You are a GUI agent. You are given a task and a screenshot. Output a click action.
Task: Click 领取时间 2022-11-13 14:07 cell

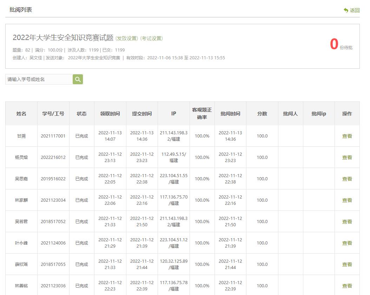pyautogui.click(x=110, y=136)
